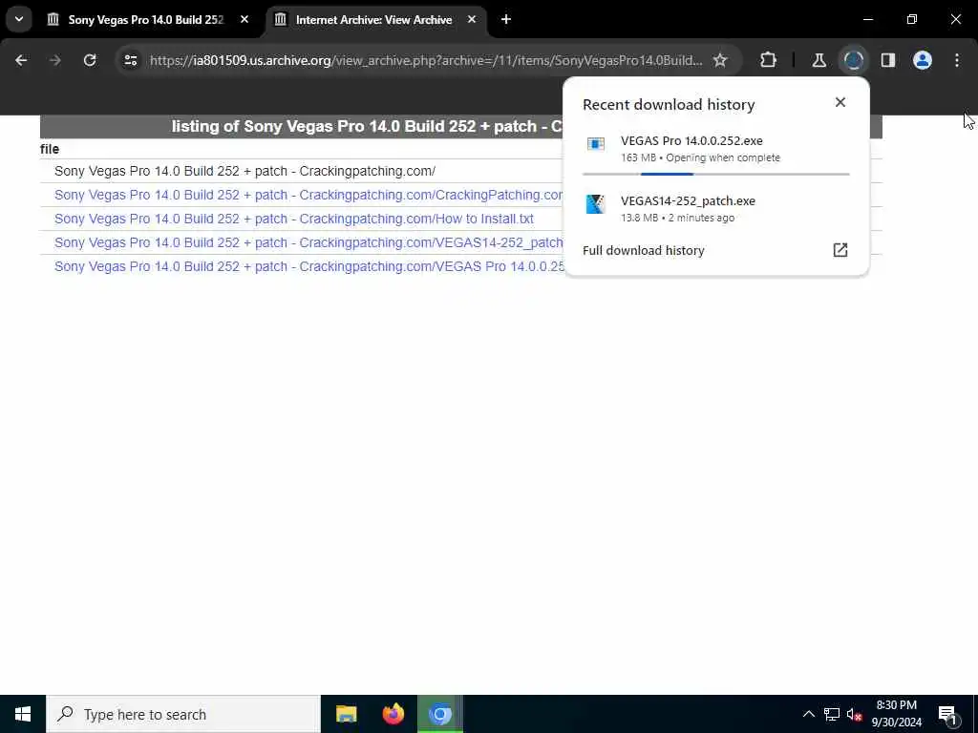978x733 pixels.
Task: Close the Recent download history popup
Action: (840, 102)
